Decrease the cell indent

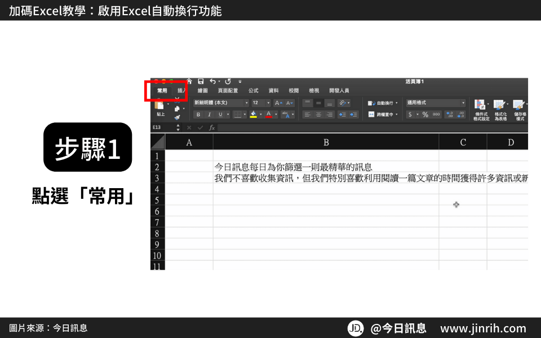(x=342, y=114)
